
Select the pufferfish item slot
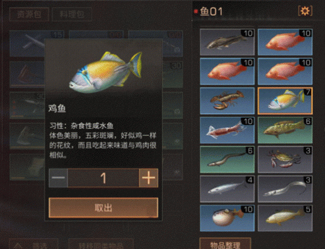227,218
